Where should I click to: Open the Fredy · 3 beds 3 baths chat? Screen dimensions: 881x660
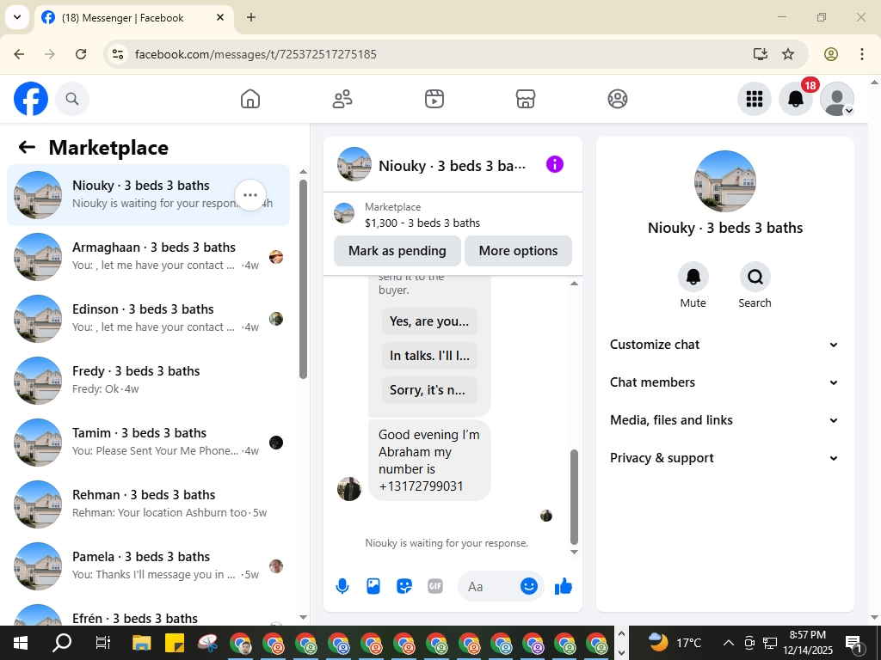pos(148,381)
